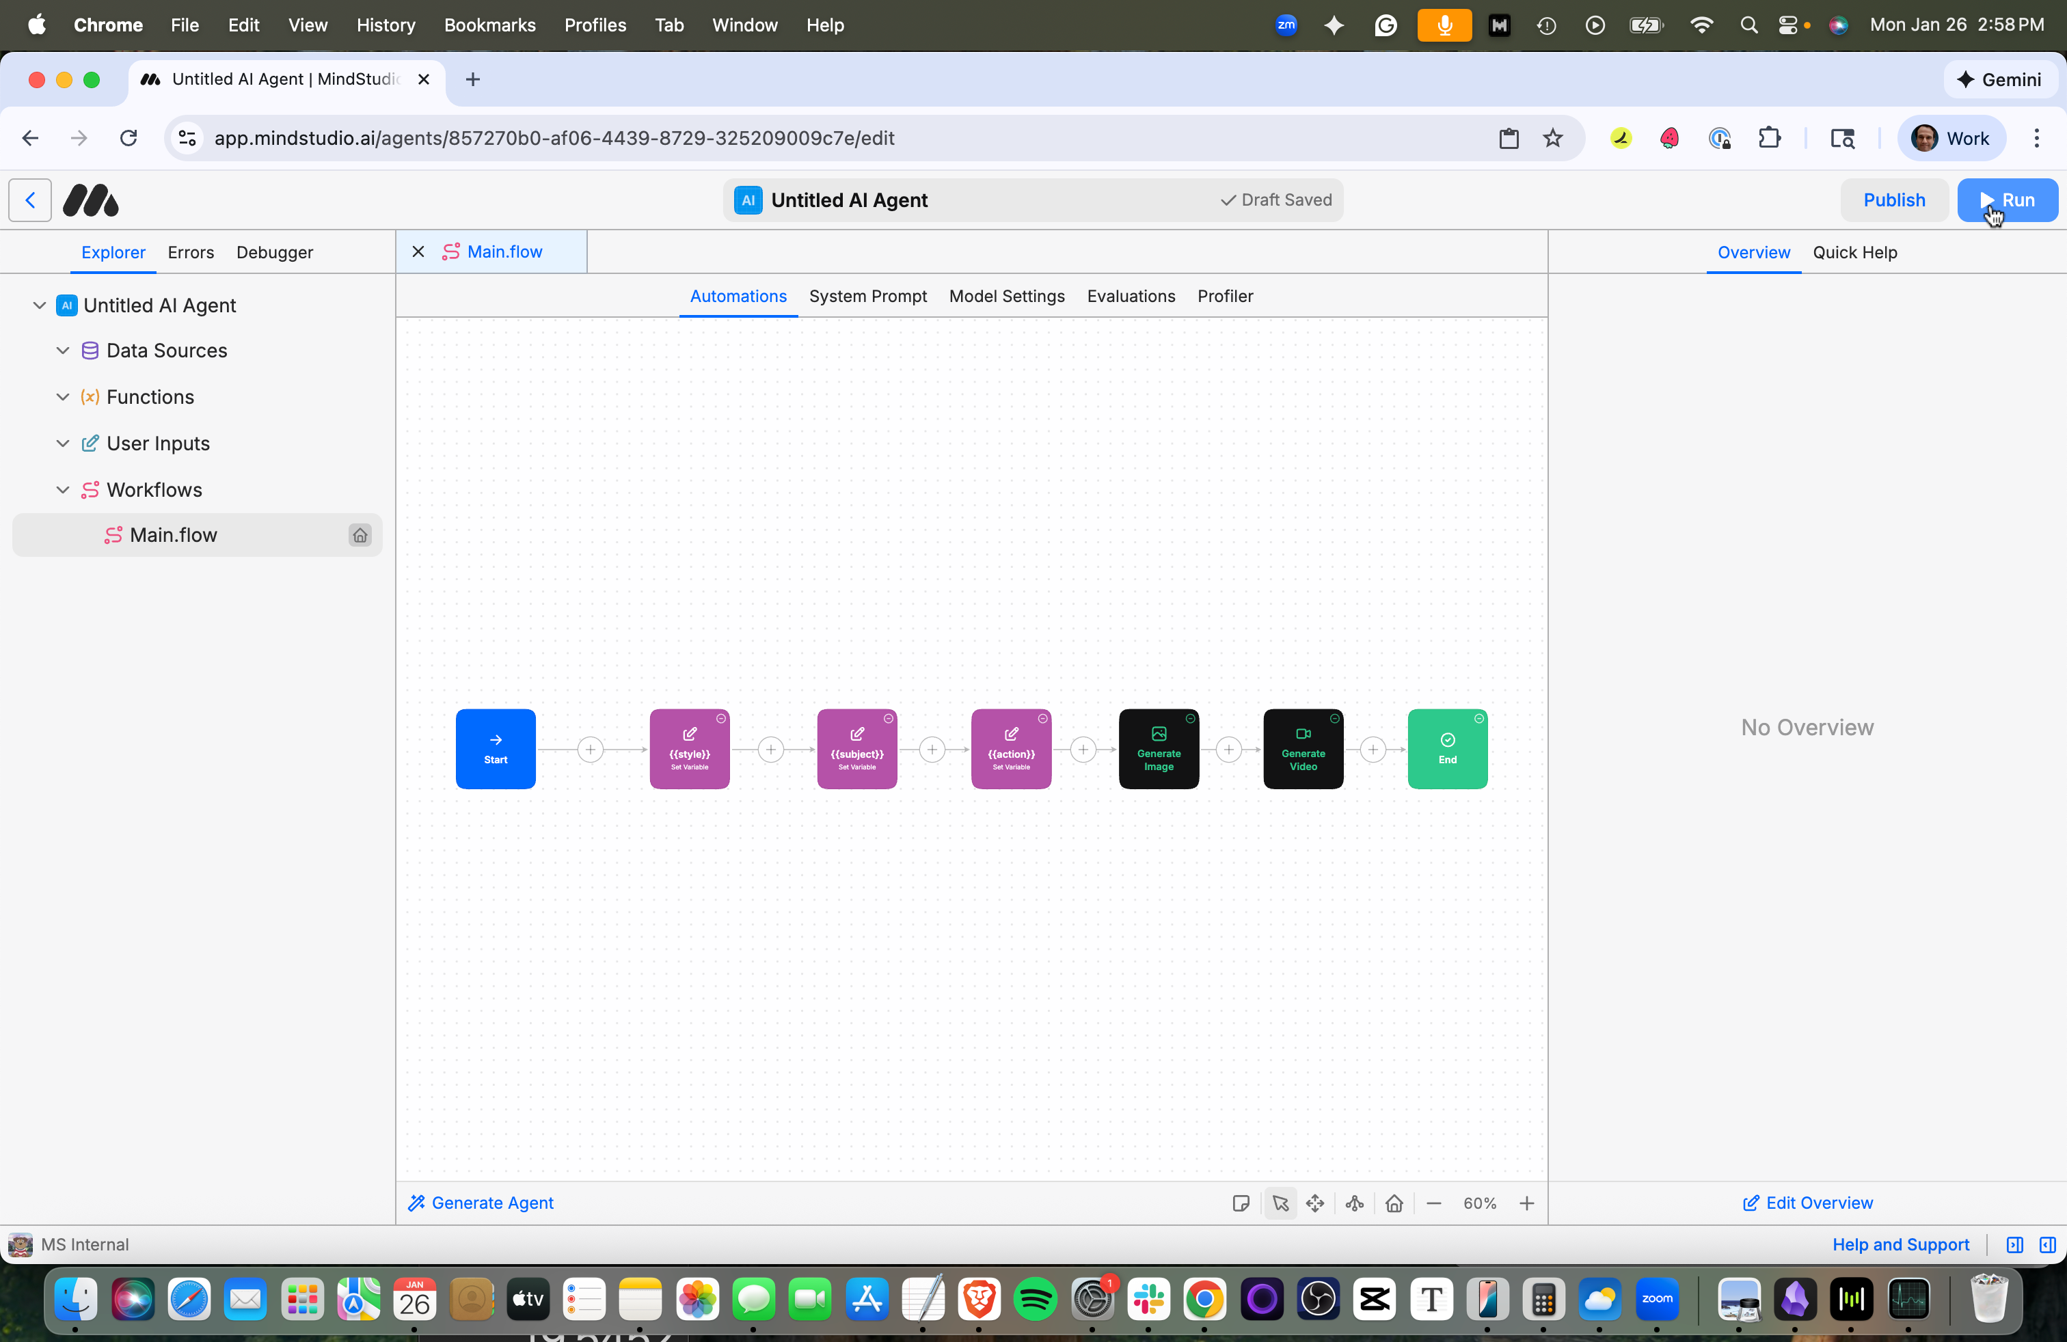This screenshot has height=1342, width=2067.
Task: Collapse the Functions section in Explorer
Action: [x=62, y=397]
